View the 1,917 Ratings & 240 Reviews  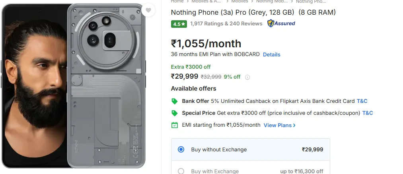[226, 24]
